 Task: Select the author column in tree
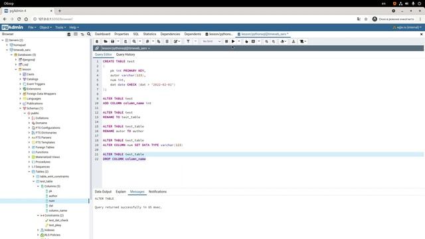click(x=53, y=196)
